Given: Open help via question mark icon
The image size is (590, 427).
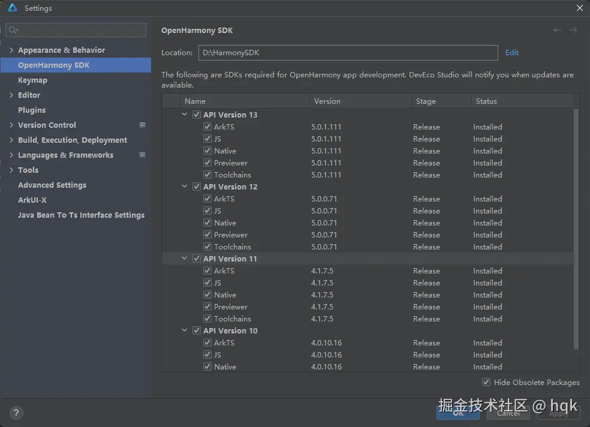Looking at the screenshot, I should 16,413.
